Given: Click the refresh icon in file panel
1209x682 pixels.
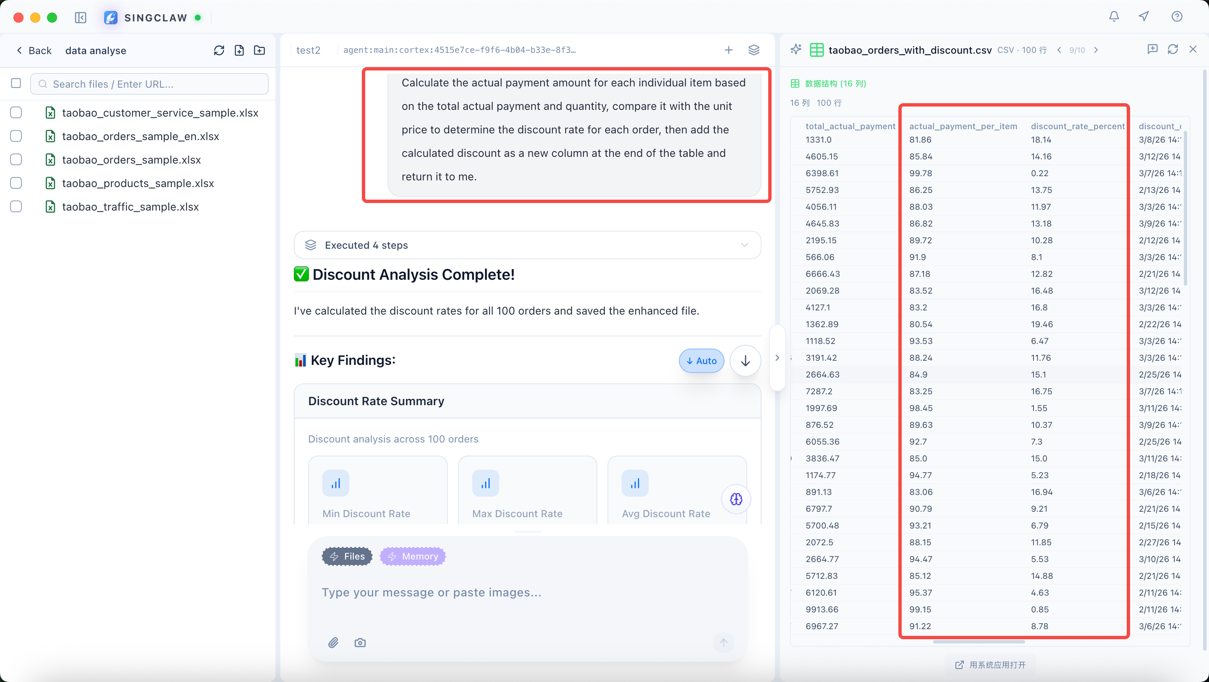Looking at the screenshot, I should coord(219,50).
